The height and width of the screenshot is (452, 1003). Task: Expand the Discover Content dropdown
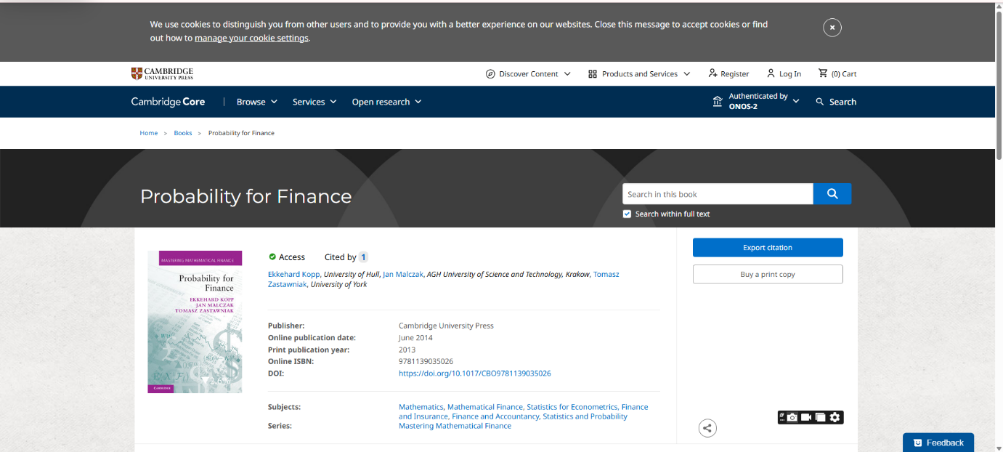pos(528,73)
